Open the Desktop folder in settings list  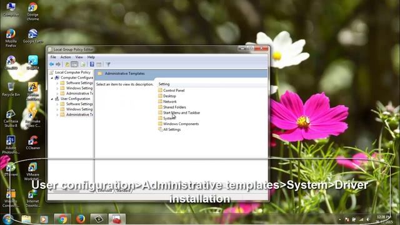tap(169, 96)
